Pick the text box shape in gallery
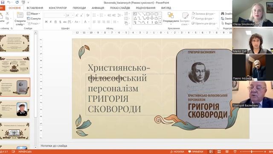The width and height of the screenshot is (273, 154). click(135, 14)
